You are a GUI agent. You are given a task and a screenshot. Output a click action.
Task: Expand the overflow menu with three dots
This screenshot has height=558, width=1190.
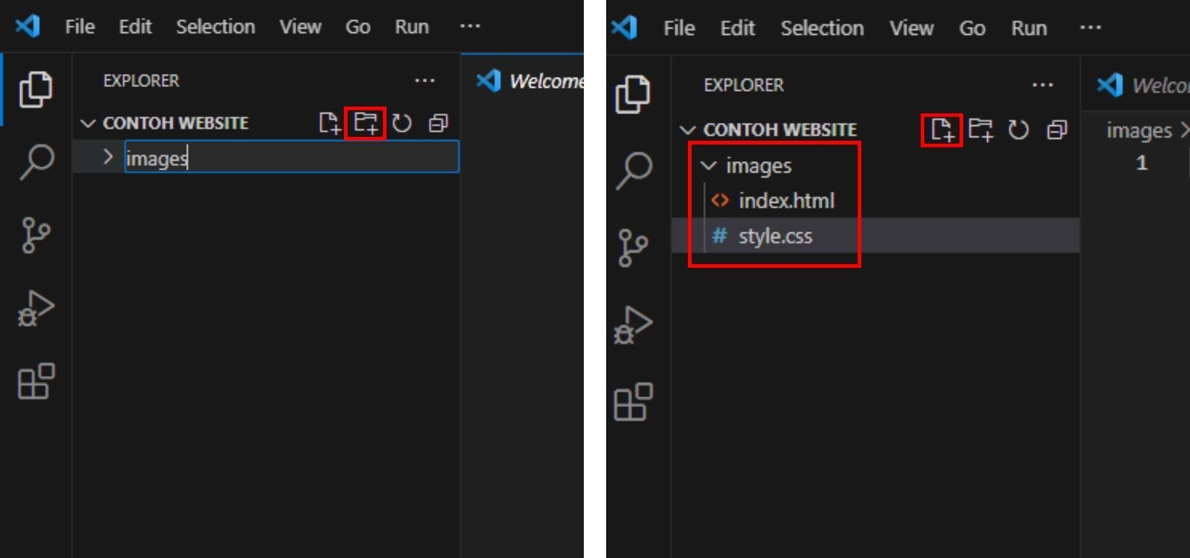click(470, 26)
